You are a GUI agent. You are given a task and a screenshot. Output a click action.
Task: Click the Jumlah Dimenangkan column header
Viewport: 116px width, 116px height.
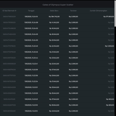pyautogui.click(x=98, y=11)
